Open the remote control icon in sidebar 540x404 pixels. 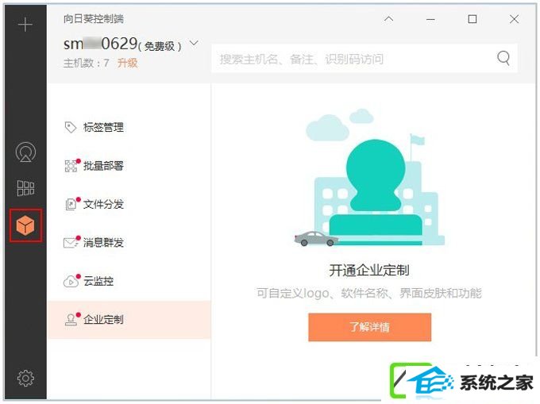tap(25, 152)
